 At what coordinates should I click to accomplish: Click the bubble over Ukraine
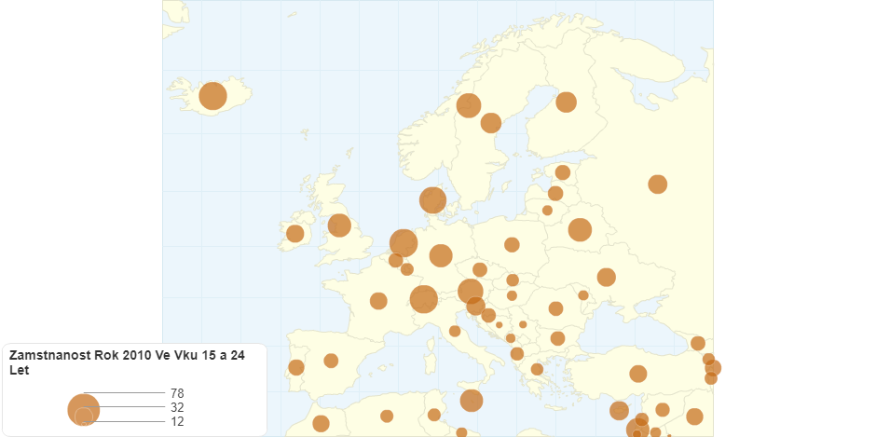(606, 278)
